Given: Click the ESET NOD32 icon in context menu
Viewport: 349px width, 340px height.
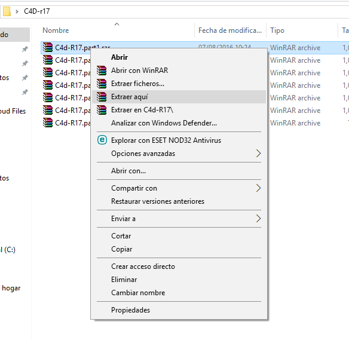Looking at the screenshot, I should [102, 140].
